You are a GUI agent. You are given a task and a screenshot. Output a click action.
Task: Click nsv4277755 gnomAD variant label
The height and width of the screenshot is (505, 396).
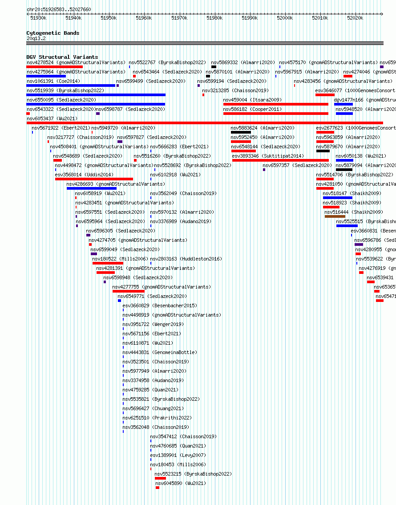(162, 287)
